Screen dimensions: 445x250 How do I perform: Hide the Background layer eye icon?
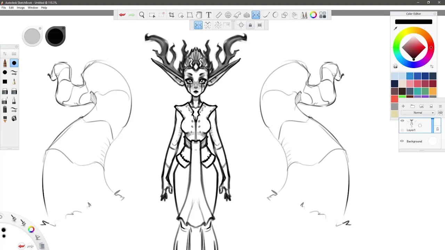402,141
